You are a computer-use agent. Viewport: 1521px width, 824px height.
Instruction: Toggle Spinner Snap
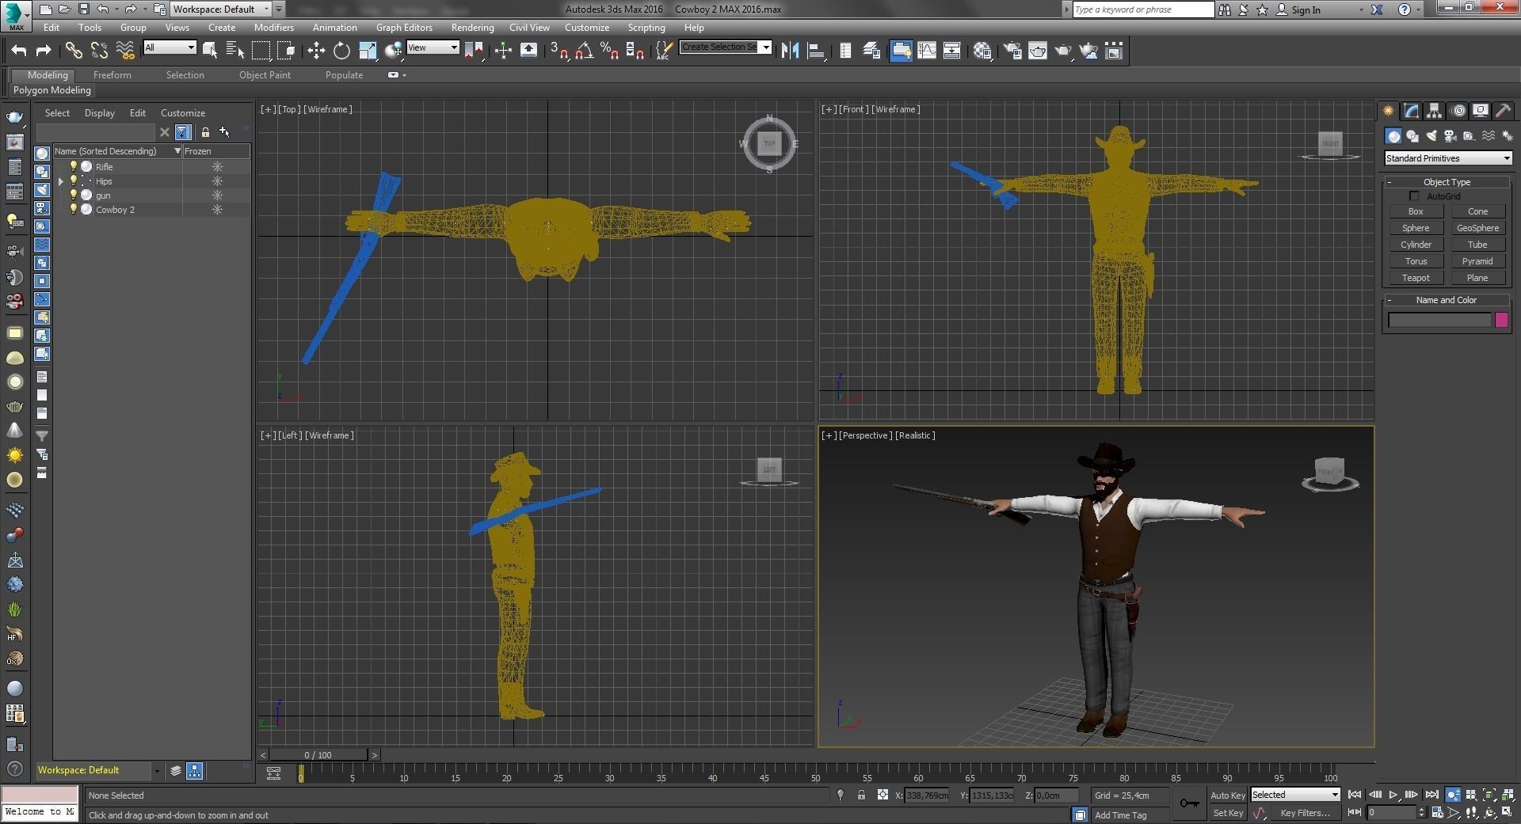click(x=635, y=51)
